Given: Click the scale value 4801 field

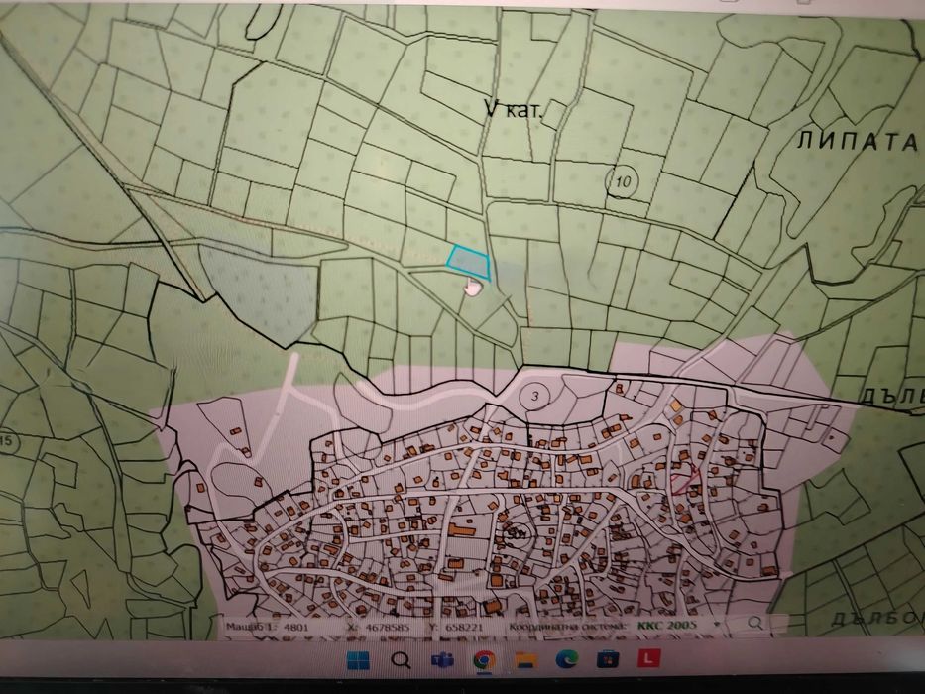Looking at the screenshot, I should coord(296,627).
